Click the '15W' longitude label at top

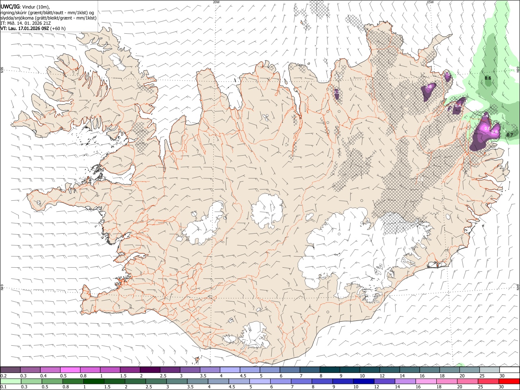click(430, 2)
